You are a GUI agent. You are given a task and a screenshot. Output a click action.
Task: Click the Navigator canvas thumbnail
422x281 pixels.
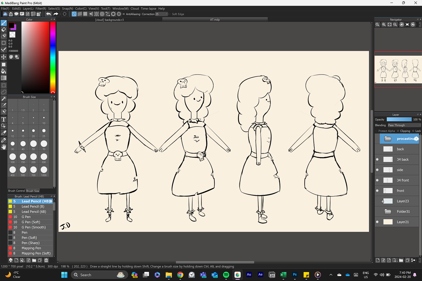[x=398, y=69]
